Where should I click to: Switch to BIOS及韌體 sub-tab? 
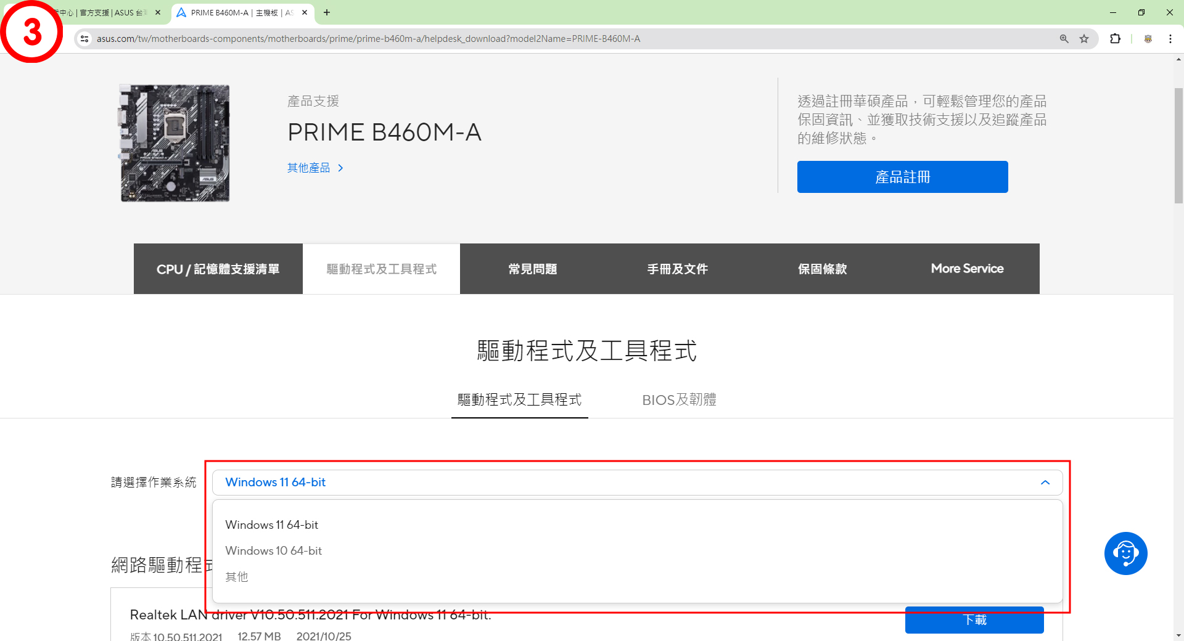pos(679,400)
